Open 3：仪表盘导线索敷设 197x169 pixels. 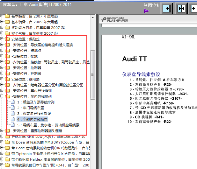click(34, 114)
